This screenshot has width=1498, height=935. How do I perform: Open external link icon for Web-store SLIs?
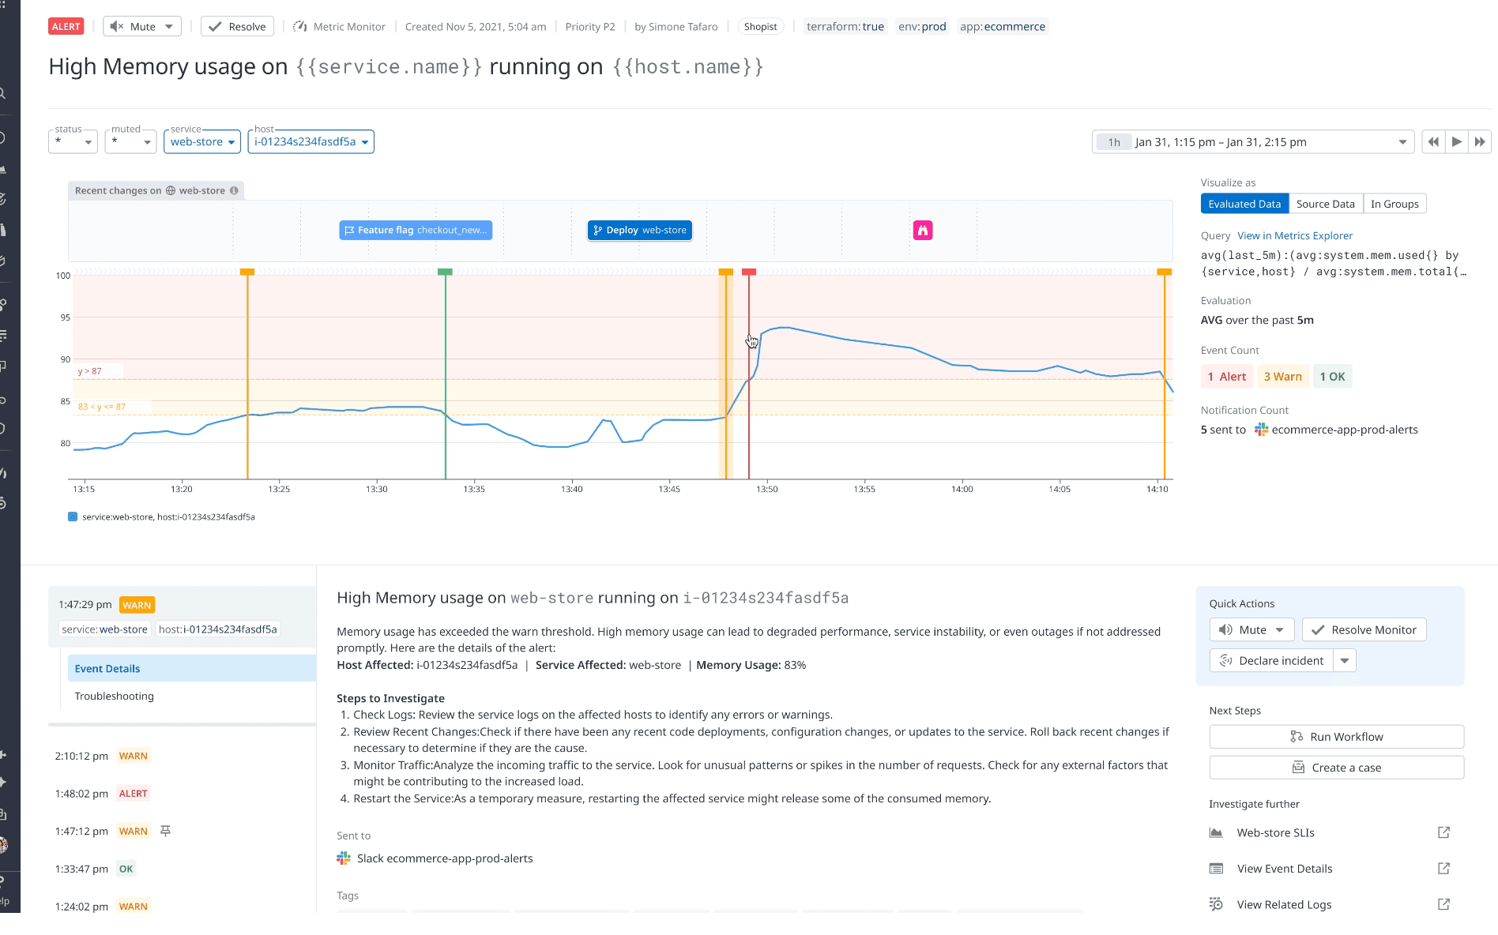pyautogui.click(x=1443, y=832)
